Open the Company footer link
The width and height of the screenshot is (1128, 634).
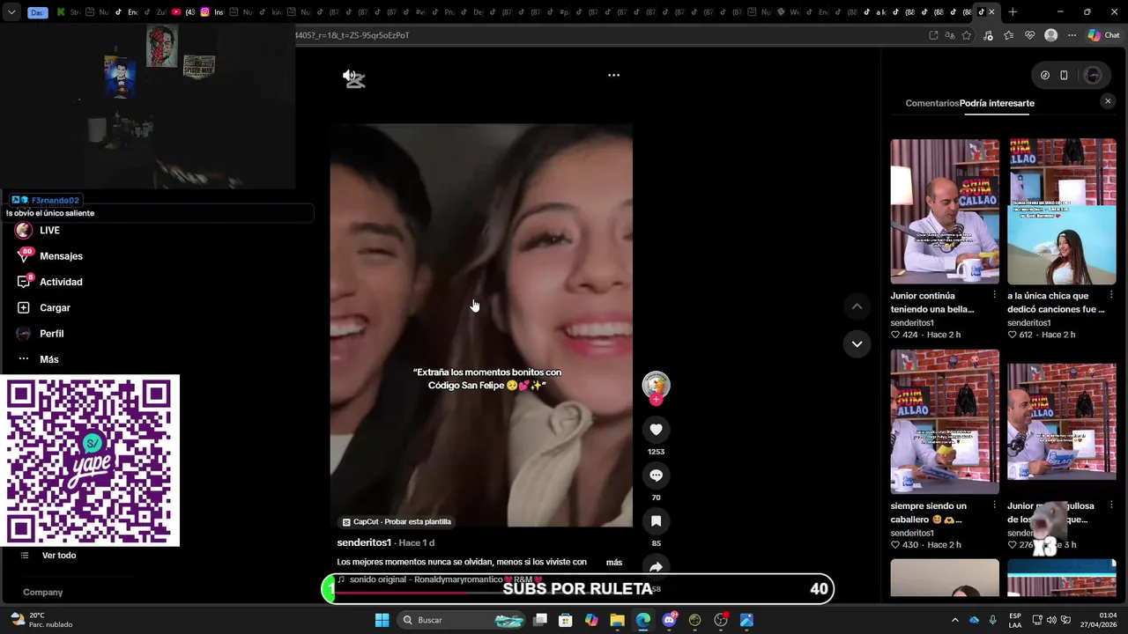pyautogui.click(x=43, y=593)
